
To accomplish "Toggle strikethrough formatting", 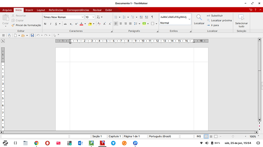I will pos(65,24).
